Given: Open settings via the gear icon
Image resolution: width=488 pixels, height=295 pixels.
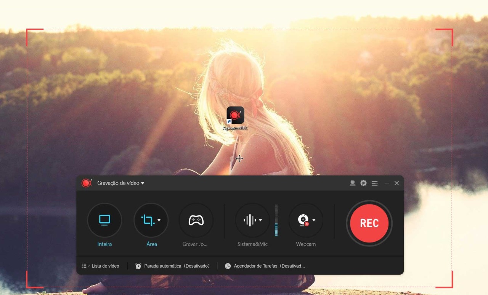Looking at the screenshot, I should [x=363, y=183].
